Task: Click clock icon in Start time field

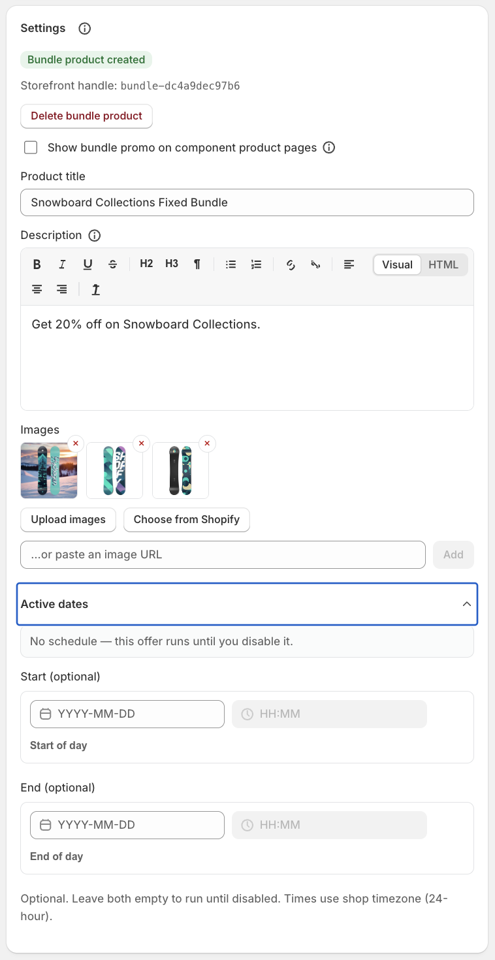Action: (248, 714)
